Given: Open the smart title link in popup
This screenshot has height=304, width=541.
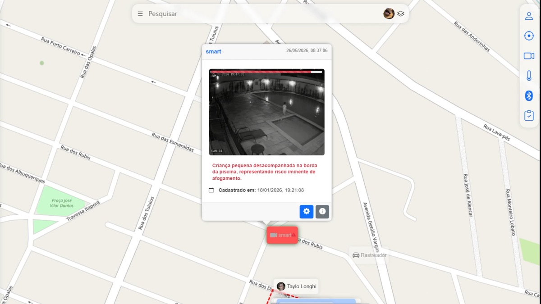Looking at the screenshot, I should 213,51.
